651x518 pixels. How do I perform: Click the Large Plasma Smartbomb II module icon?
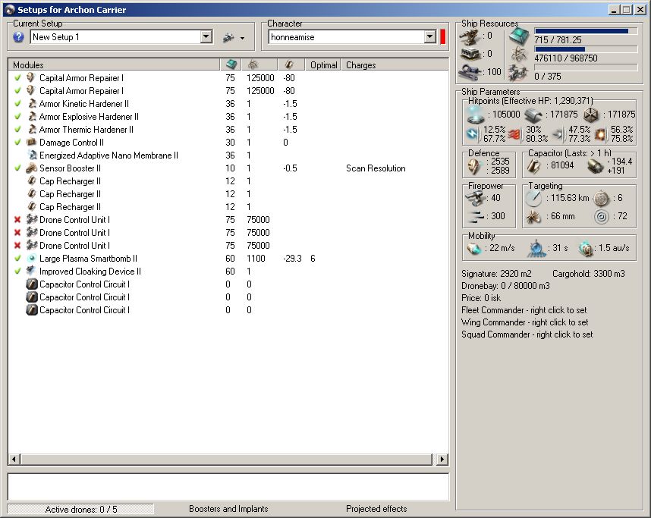point(32,259)
